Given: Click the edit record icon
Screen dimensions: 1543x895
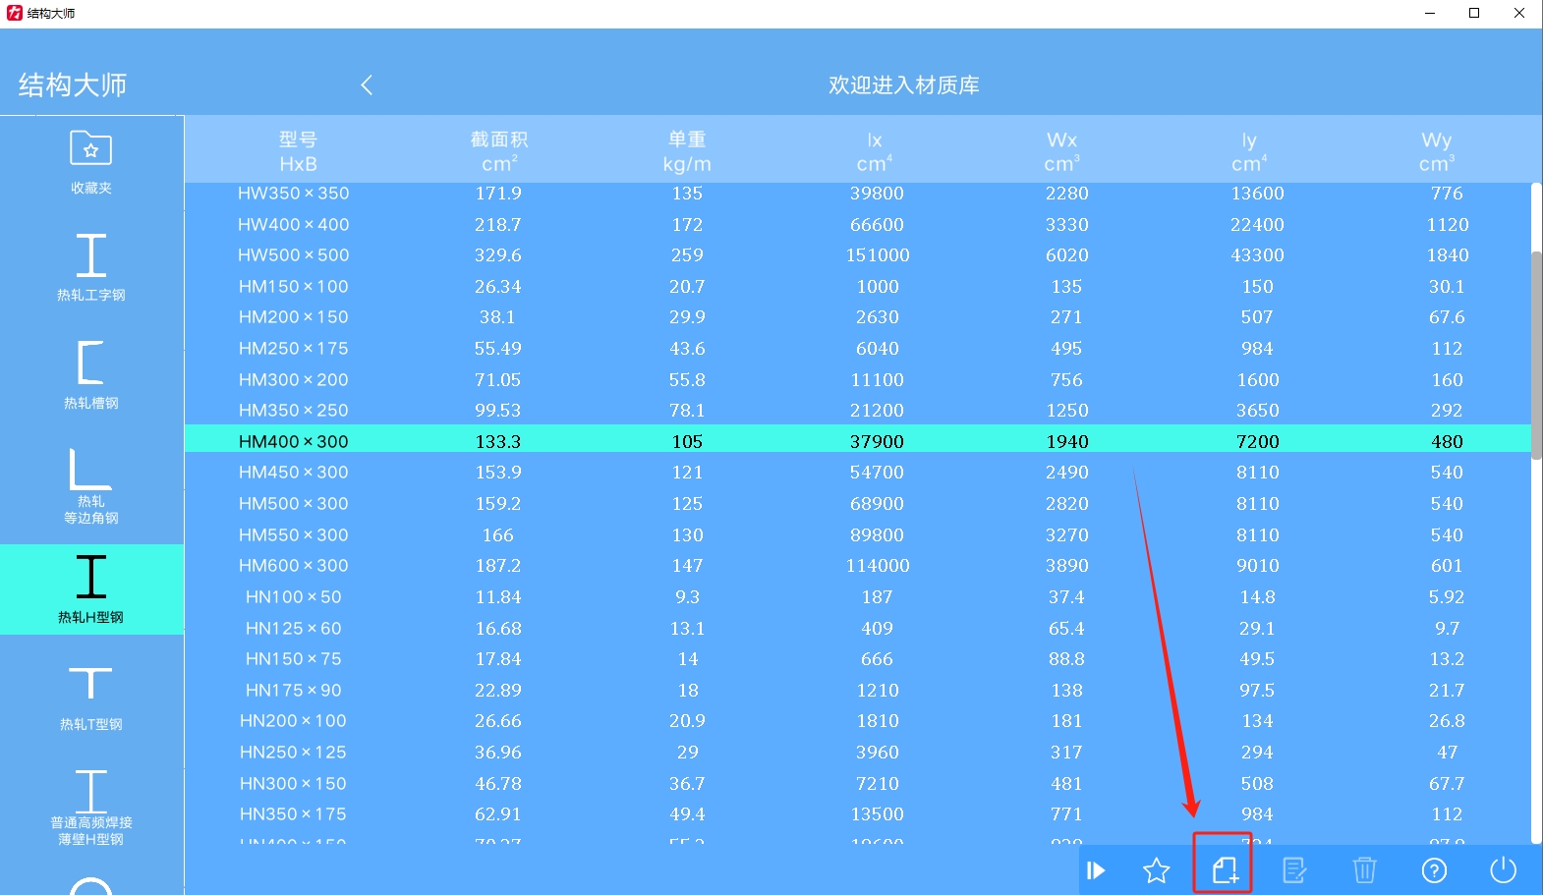Looking at the screenshot, I should pyautogui.click(x=1294, y=870).
